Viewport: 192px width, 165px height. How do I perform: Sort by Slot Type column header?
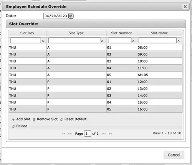tap(76, 33)
